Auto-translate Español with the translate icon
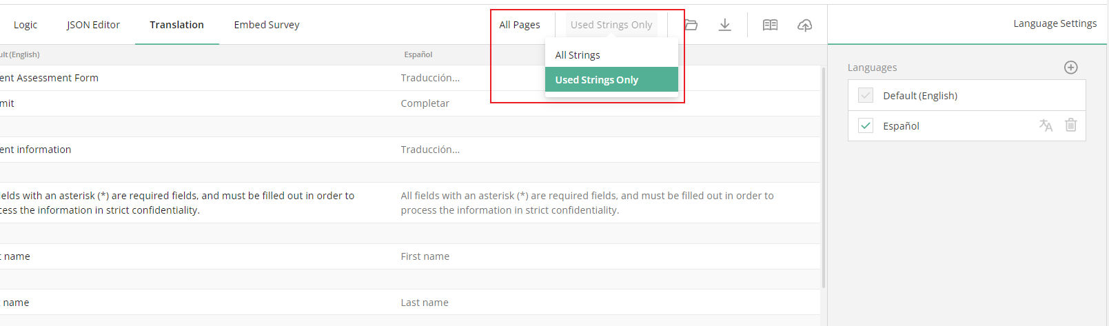This screenshot has width=1109, height=326. pyautogui.click(x=1046, y=125)
